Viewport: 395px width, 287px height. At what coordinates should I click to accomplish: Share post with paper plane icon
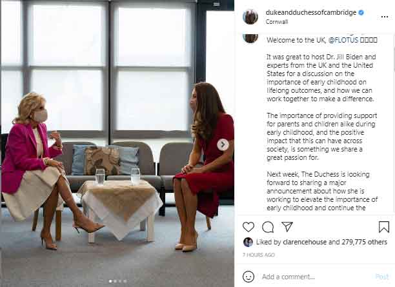click(287, 226)
